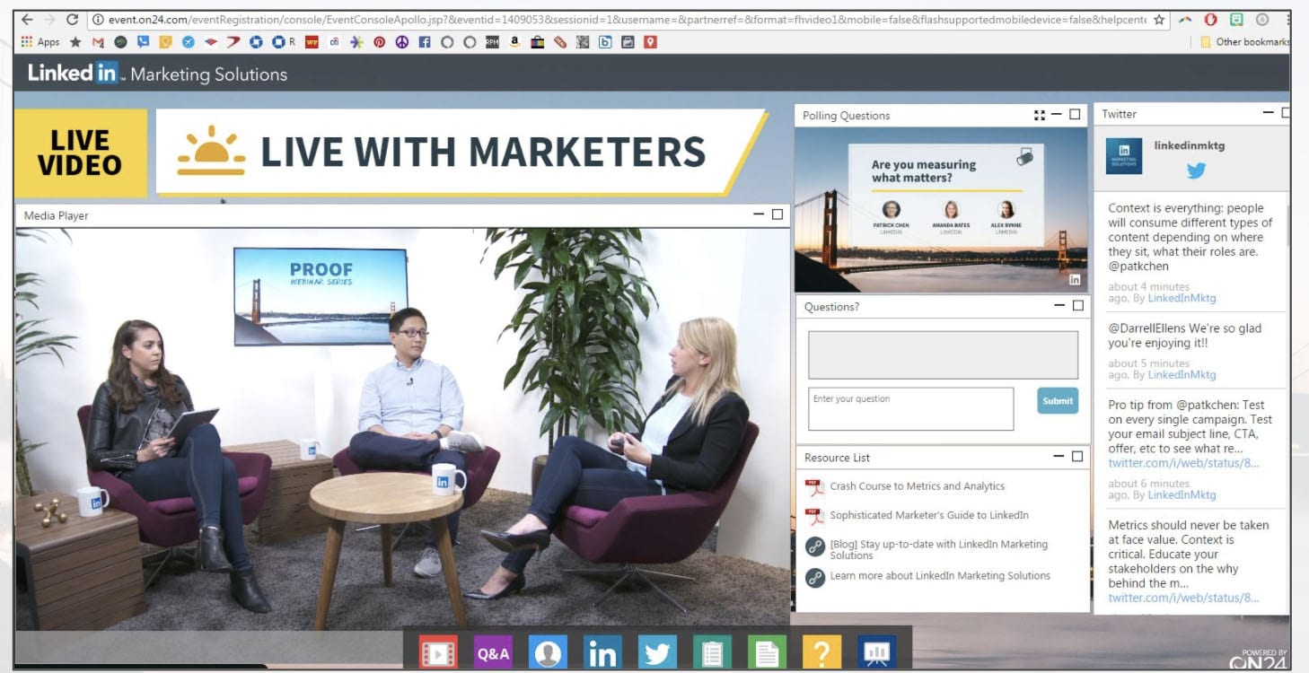This screenshot has height=673, width=1309.
Task: Open the Media Player widget from the dock
Action: [438, 652]
